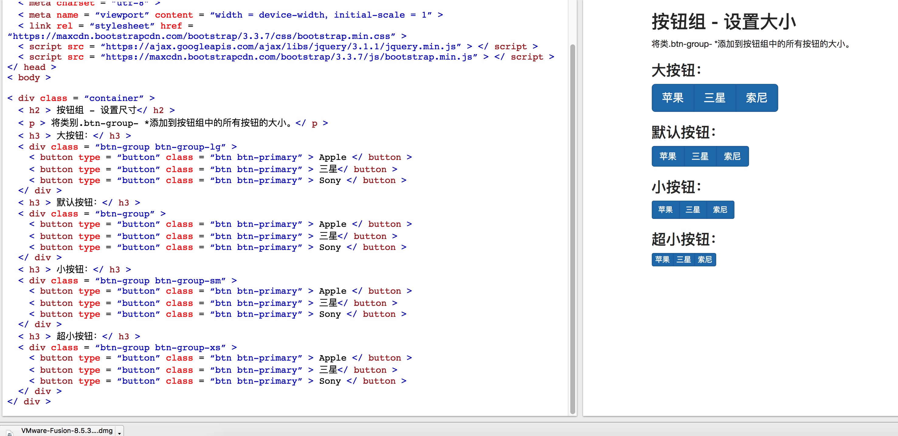Click 索尼 in the large button group
898x436 pixels.
click(757, 98)
